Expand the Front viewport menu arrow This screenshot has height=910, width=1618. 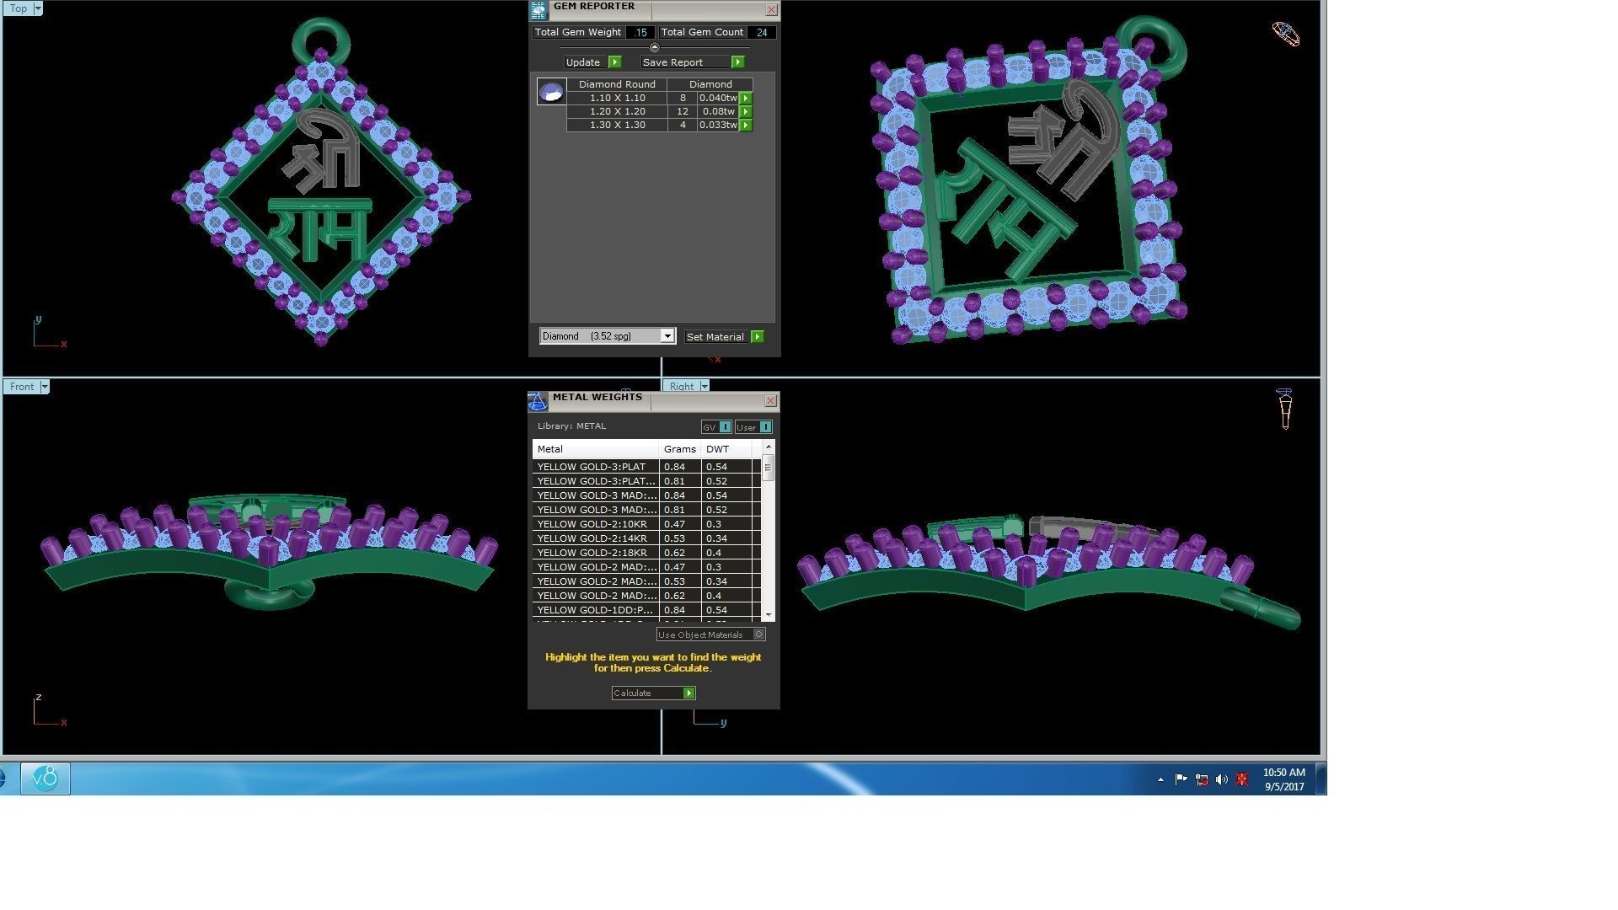tap(45, 387)
